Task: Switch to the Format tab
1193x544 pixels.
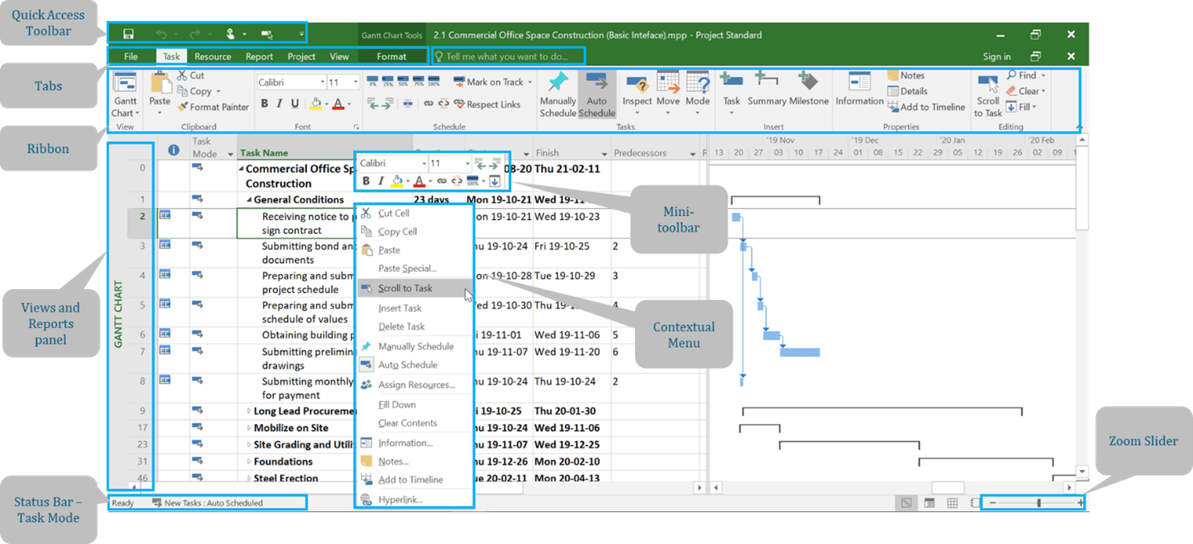Action: tap(392, 56)
